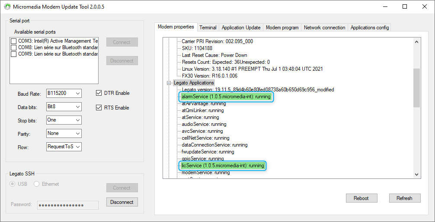Collapse the Legato Applications tree node

coord(169,83)
